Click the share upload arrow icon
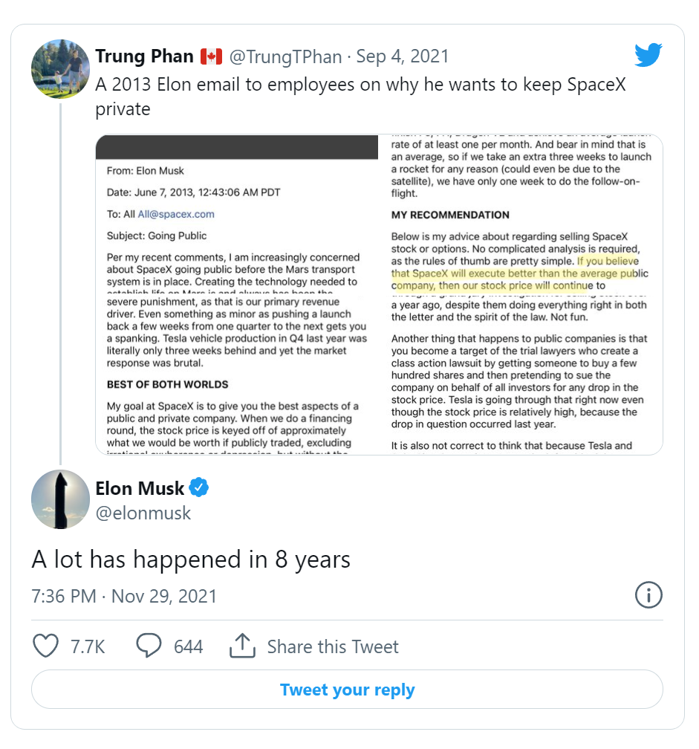Viewport: 699px width, 749px height. tap(242, 646)
